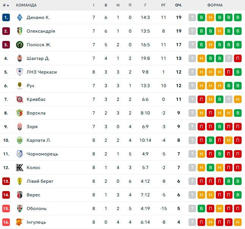Click Динамо К. upcoming match question mark
245x229 pixels.
[192, 17]
